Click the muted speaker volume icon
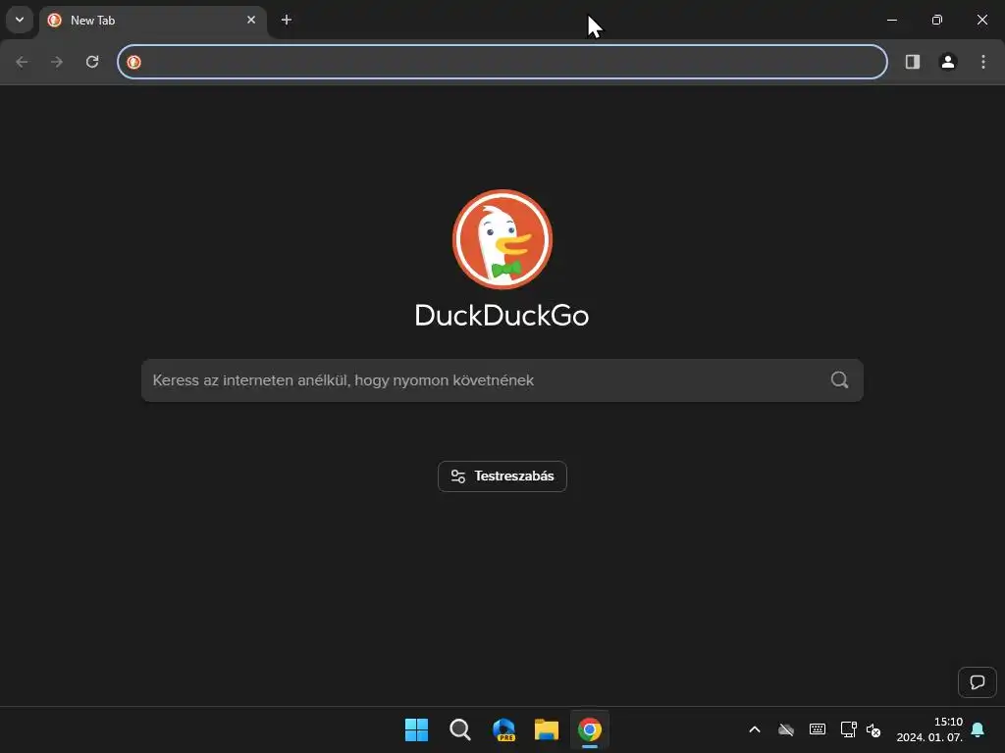 [873, 729]
